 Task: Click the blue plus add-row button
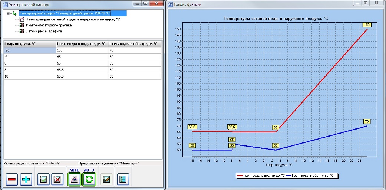point(26,179)
